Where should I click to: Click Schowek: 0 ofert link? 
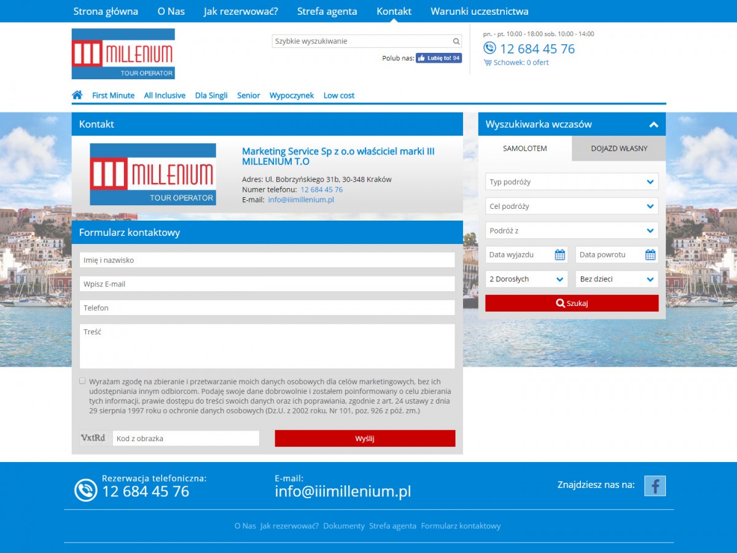click(x=521, y=63)
